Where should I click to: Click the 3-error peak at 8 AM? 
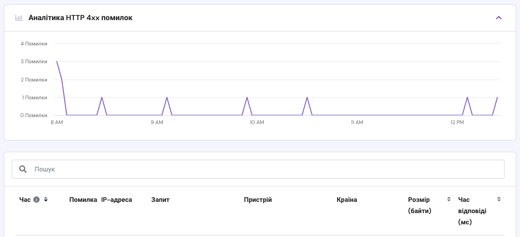pos(57,61)
